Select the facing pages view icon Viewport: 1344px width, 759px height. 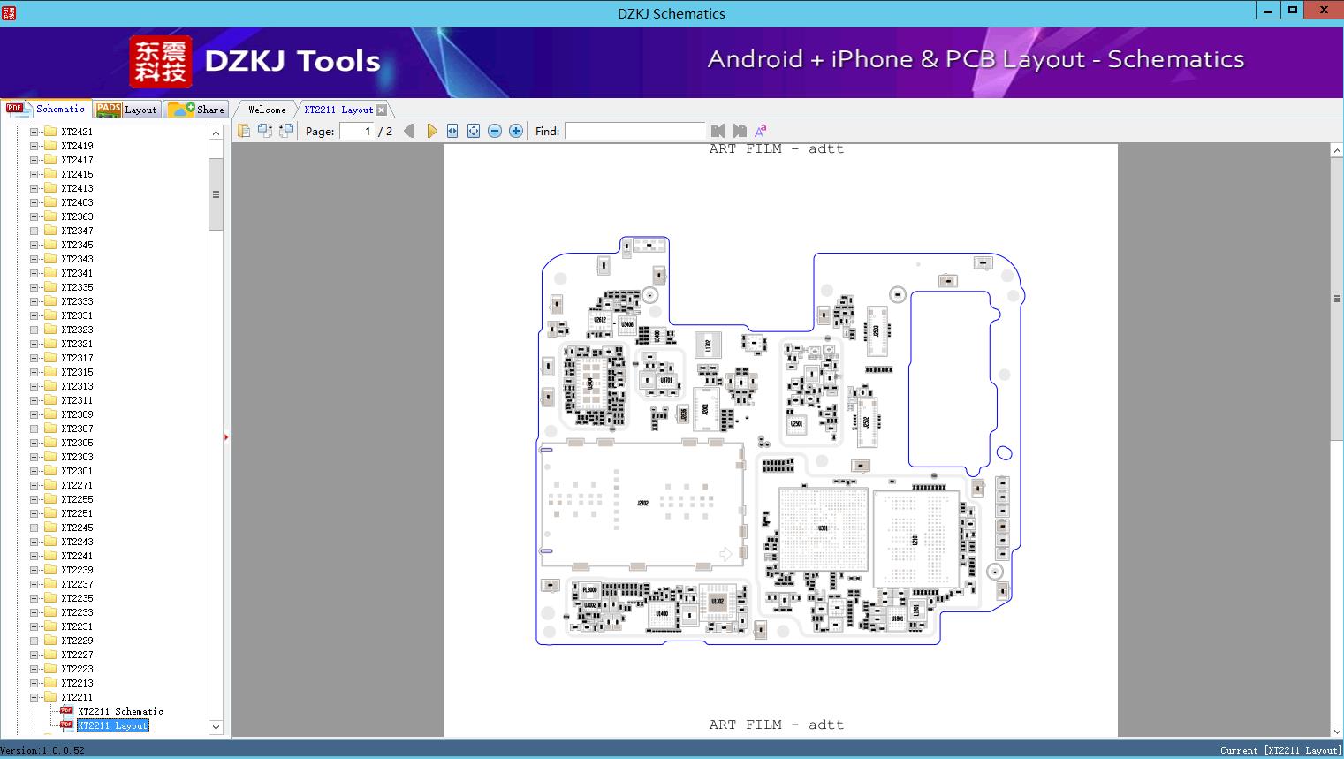[264, 130]
